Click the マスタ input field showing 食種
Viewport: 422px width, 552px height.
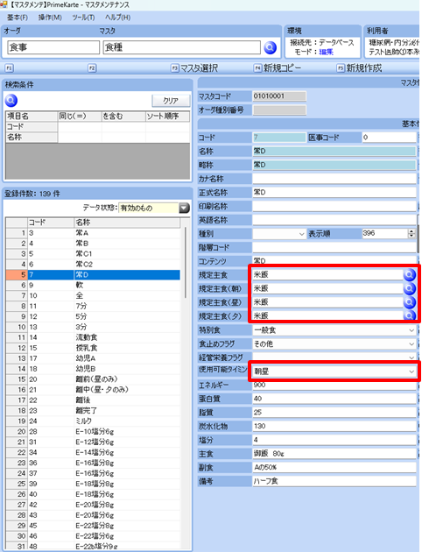coord(182,47)
